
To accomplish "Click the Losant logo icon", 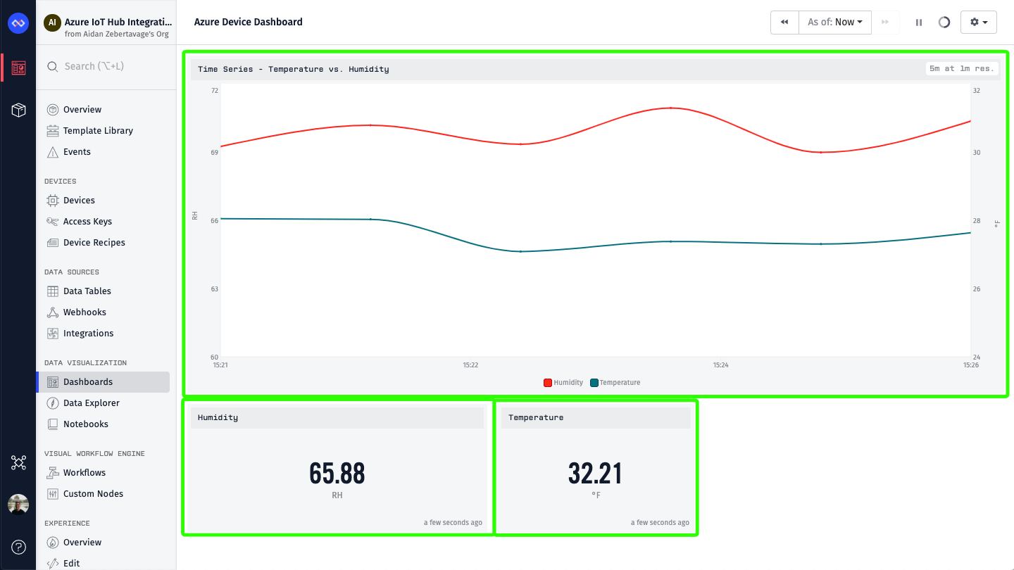I will (18, 23).
